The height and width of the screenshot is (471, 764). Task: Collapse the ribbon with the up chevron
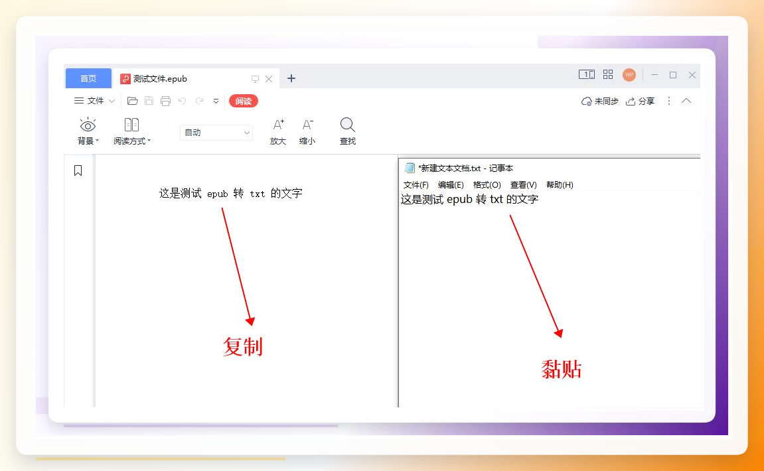pyautogui.click(x=686, y=101)
